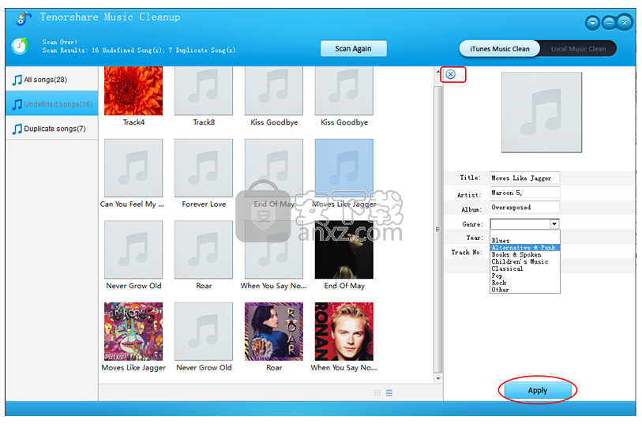Click the Tenorshare Music Cleanup logo icon
642x424 pixels.
pyautogui.click(x=24, y=18)
